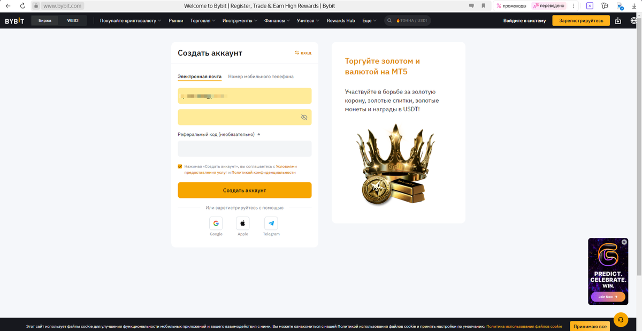Open the reviews speech-bubble icon in address bar
Viewport: 642px width, 331px height.
point(471,6)
